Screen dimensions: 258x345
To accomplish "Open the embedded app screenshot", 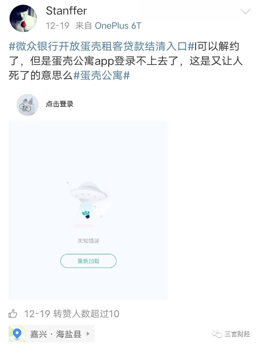I will (88, 210).
